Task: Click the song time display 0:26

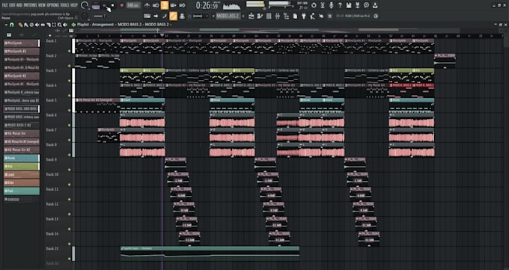Action: (x=207, y=5)
